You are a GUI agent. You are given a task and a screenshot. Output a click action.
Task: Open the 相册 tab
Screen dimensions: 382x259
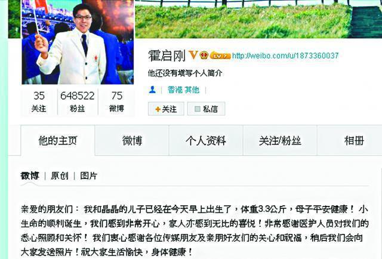coord(354,141)
